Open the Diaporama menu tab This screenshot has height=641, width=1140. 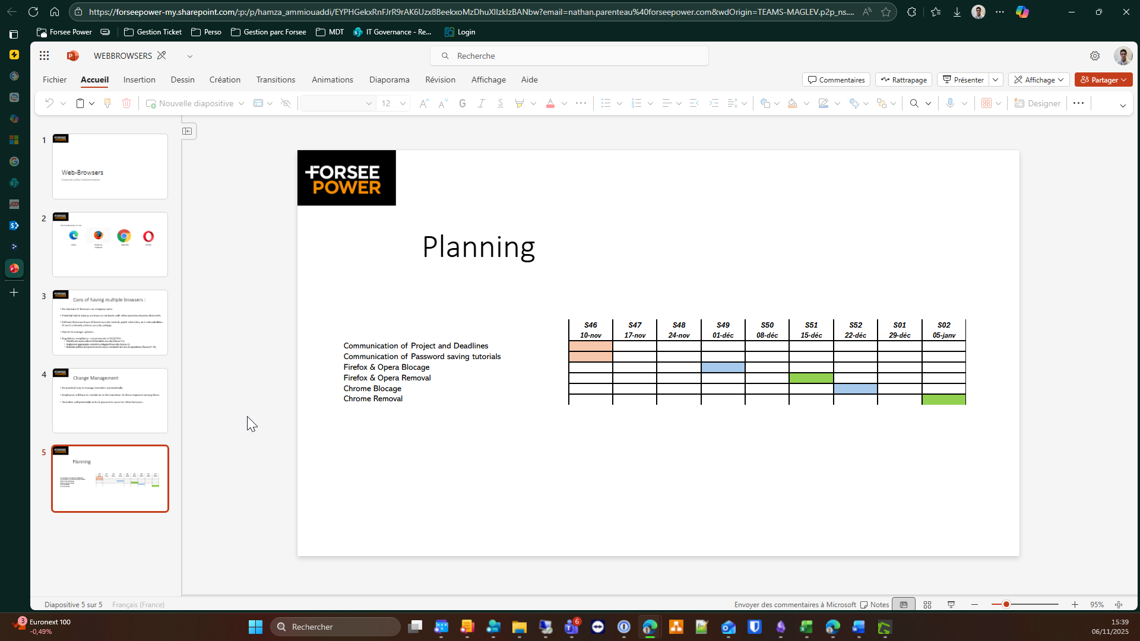(389, 80)
